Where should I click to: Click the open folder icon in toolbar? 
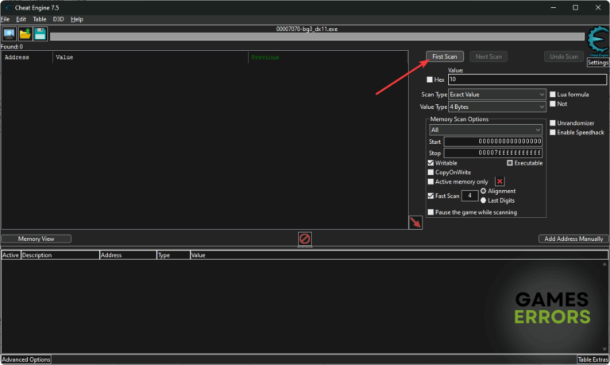point(25,33)
